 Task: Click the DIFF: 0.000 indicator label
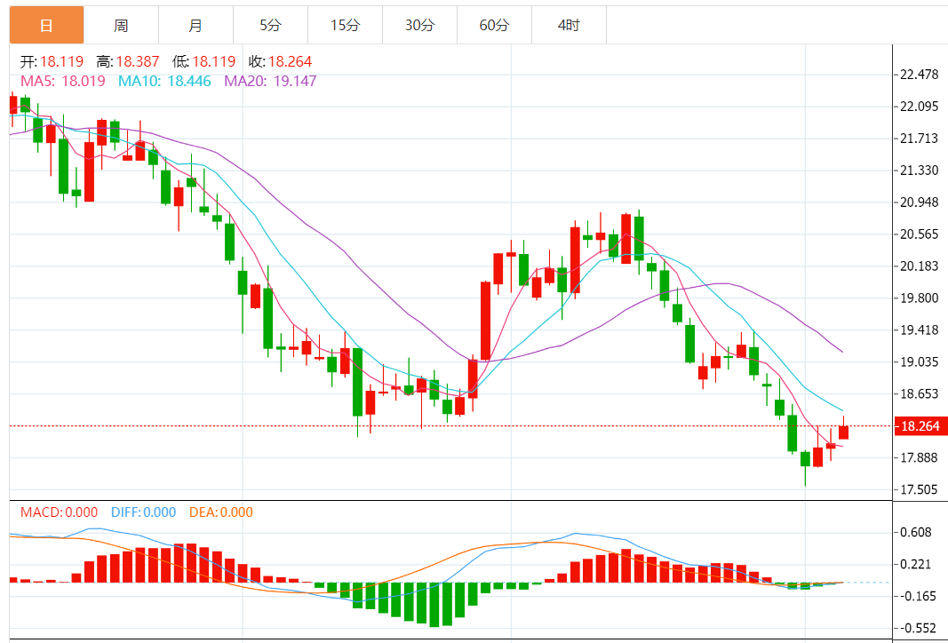click(x=143, y=512)
